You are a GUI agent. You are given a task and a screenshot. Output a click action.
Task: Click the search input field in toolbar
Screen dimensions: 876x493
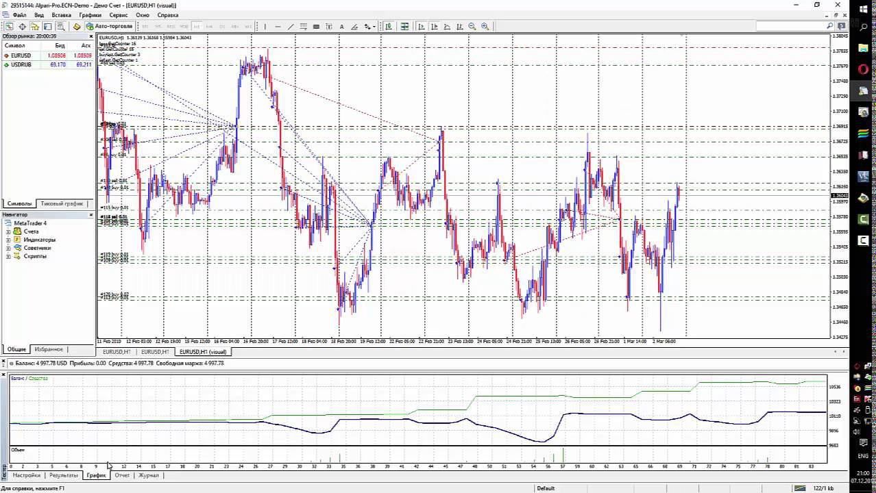click(x=790, y=26)
